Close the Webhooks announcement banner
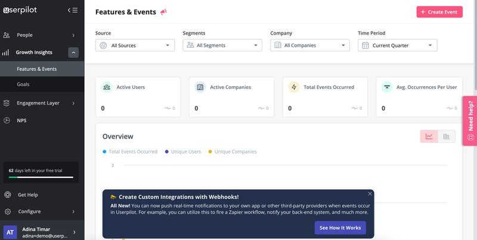This screenshot has height=240, width=477. pyautogui.click(x=370, y=194)
